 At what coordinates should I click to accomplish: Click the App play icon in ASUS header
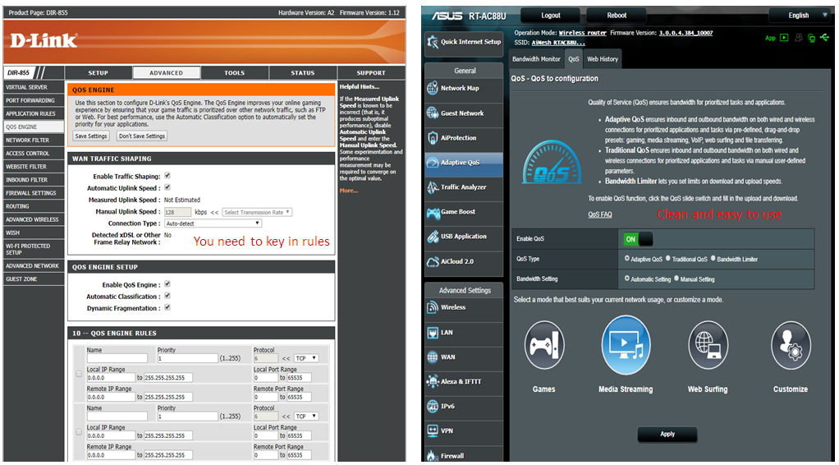[x=784, y=38]
